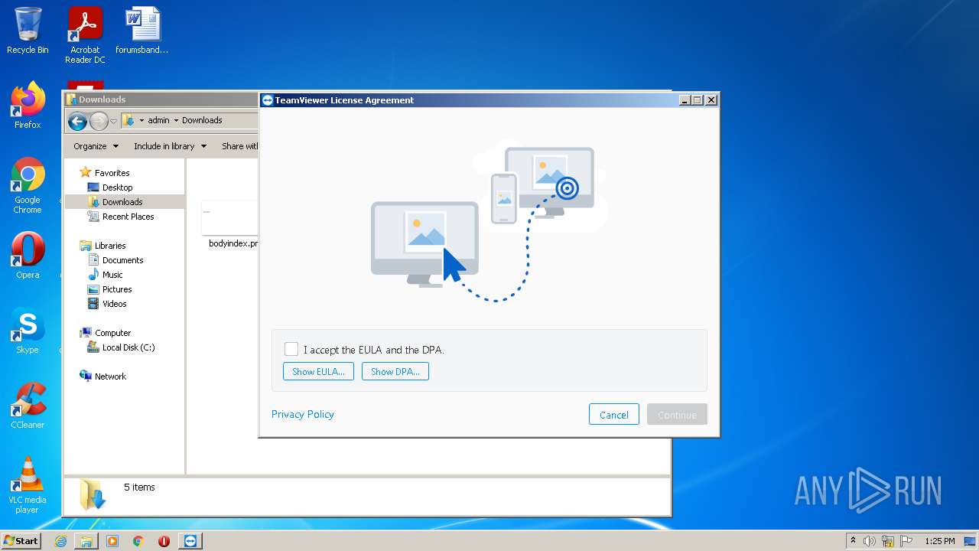
Task: Select Favorites in navigation pane
Action: click(x=112, y=173)
